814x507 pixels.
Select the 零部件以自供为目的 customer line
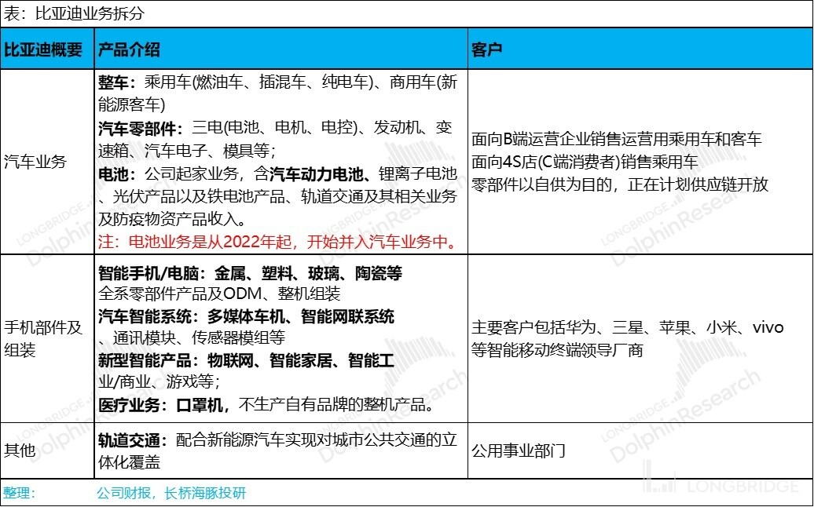[620, 184]
